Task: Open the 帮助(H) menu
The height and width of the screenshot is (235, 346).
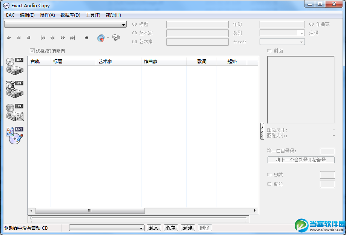Action: [113, 15]
